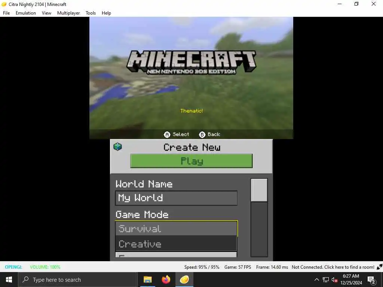Open the Multiplayer menu

click(68, 13)
